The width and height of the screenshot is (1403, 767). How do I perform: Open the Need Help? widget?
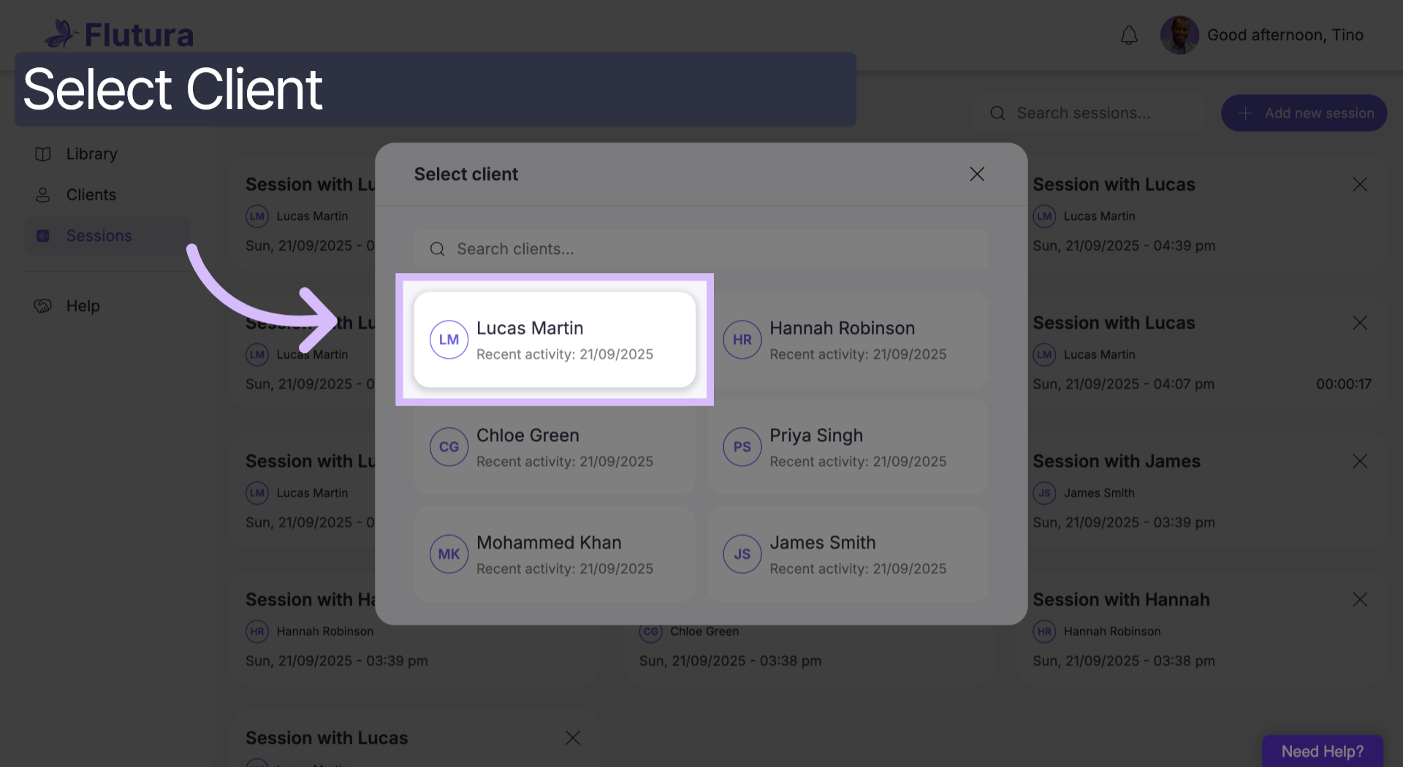1322,751
